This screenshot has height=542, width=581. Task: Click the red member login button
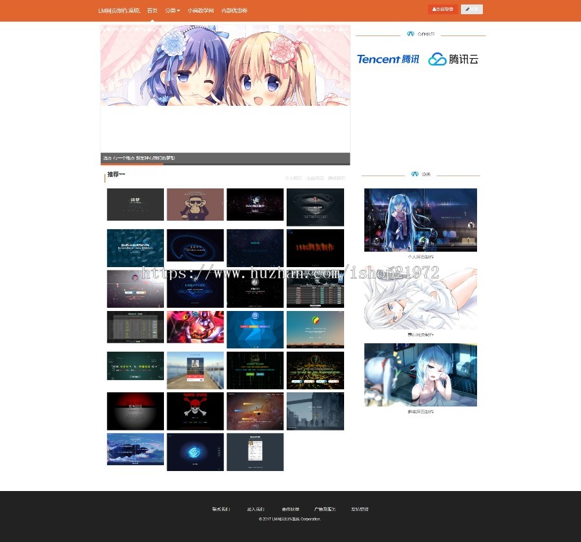443,9
